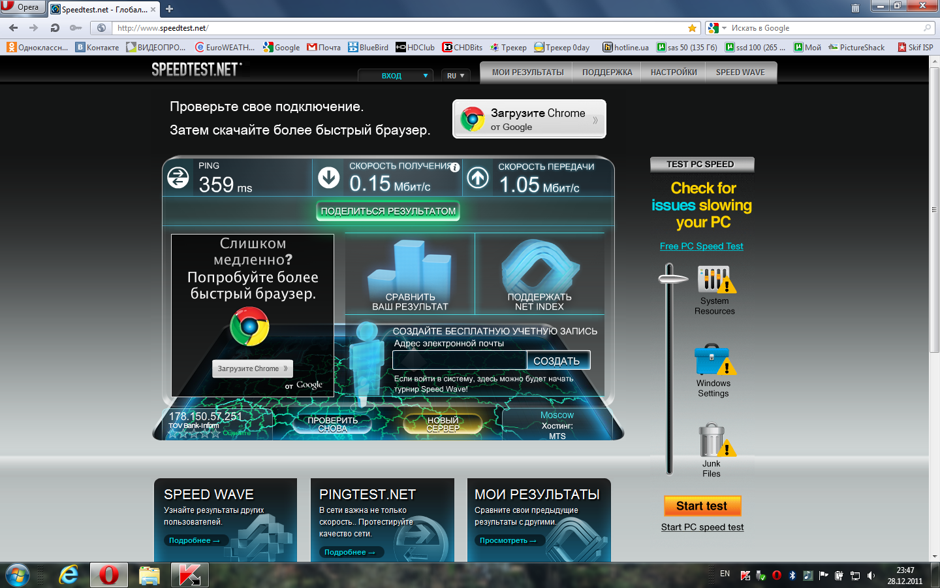Viewport: 940px width, 588px height.
Task: Open the PictureShack bookmark
Action: 856,47
